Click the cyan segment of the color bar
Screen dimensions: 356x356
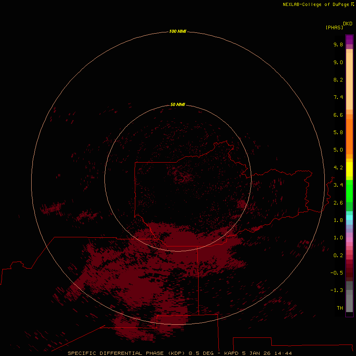pyautogui.click(x=349, y=217)
